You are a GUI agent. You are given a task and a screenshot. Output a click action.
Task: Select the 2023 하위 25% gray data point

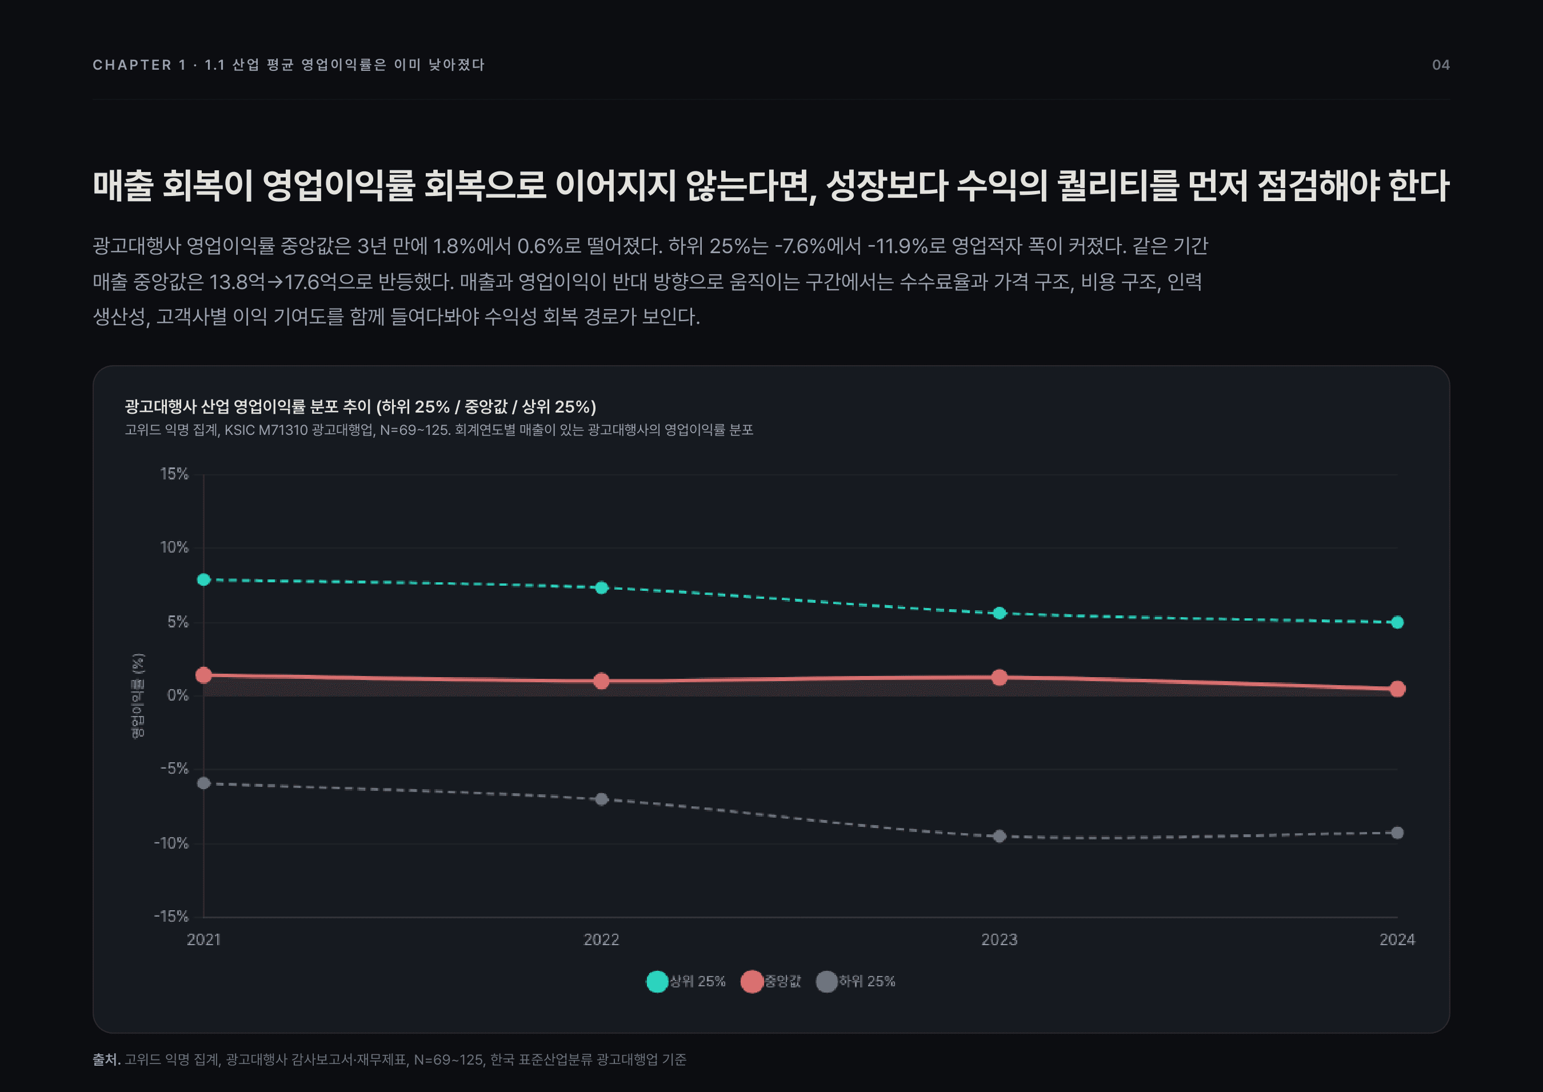(1000, 836)
